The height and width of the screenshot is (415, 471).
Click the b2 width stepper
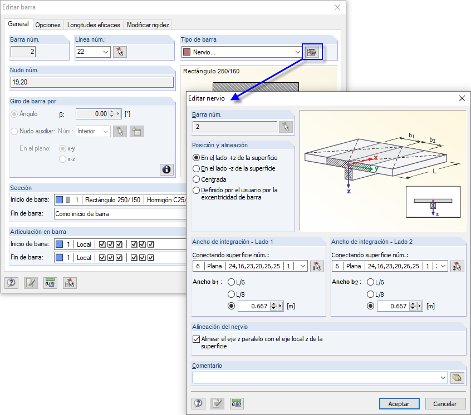coord(413,306)
